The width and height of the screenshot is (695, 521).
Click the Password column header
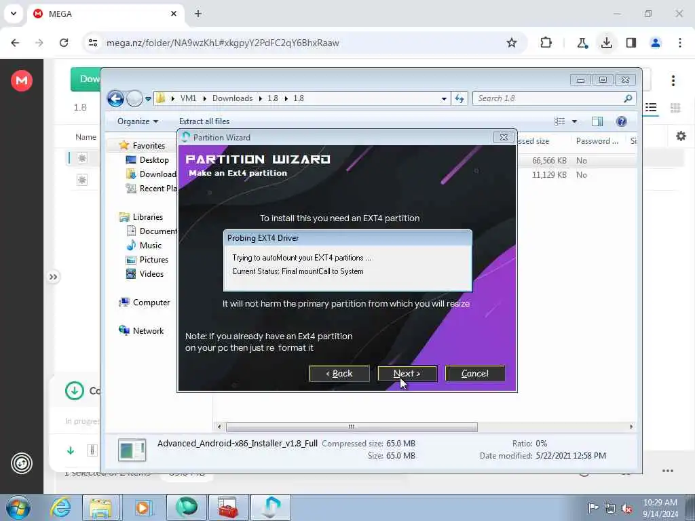click(597, 141)
